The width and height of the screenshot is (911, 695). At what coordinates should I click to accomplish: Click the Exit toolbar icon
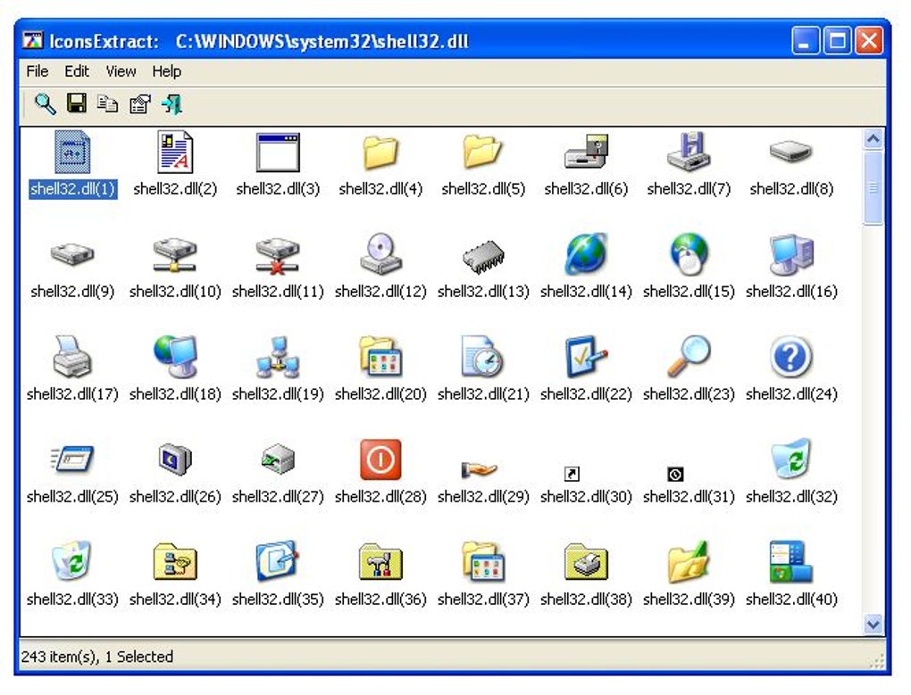(172, 103)
